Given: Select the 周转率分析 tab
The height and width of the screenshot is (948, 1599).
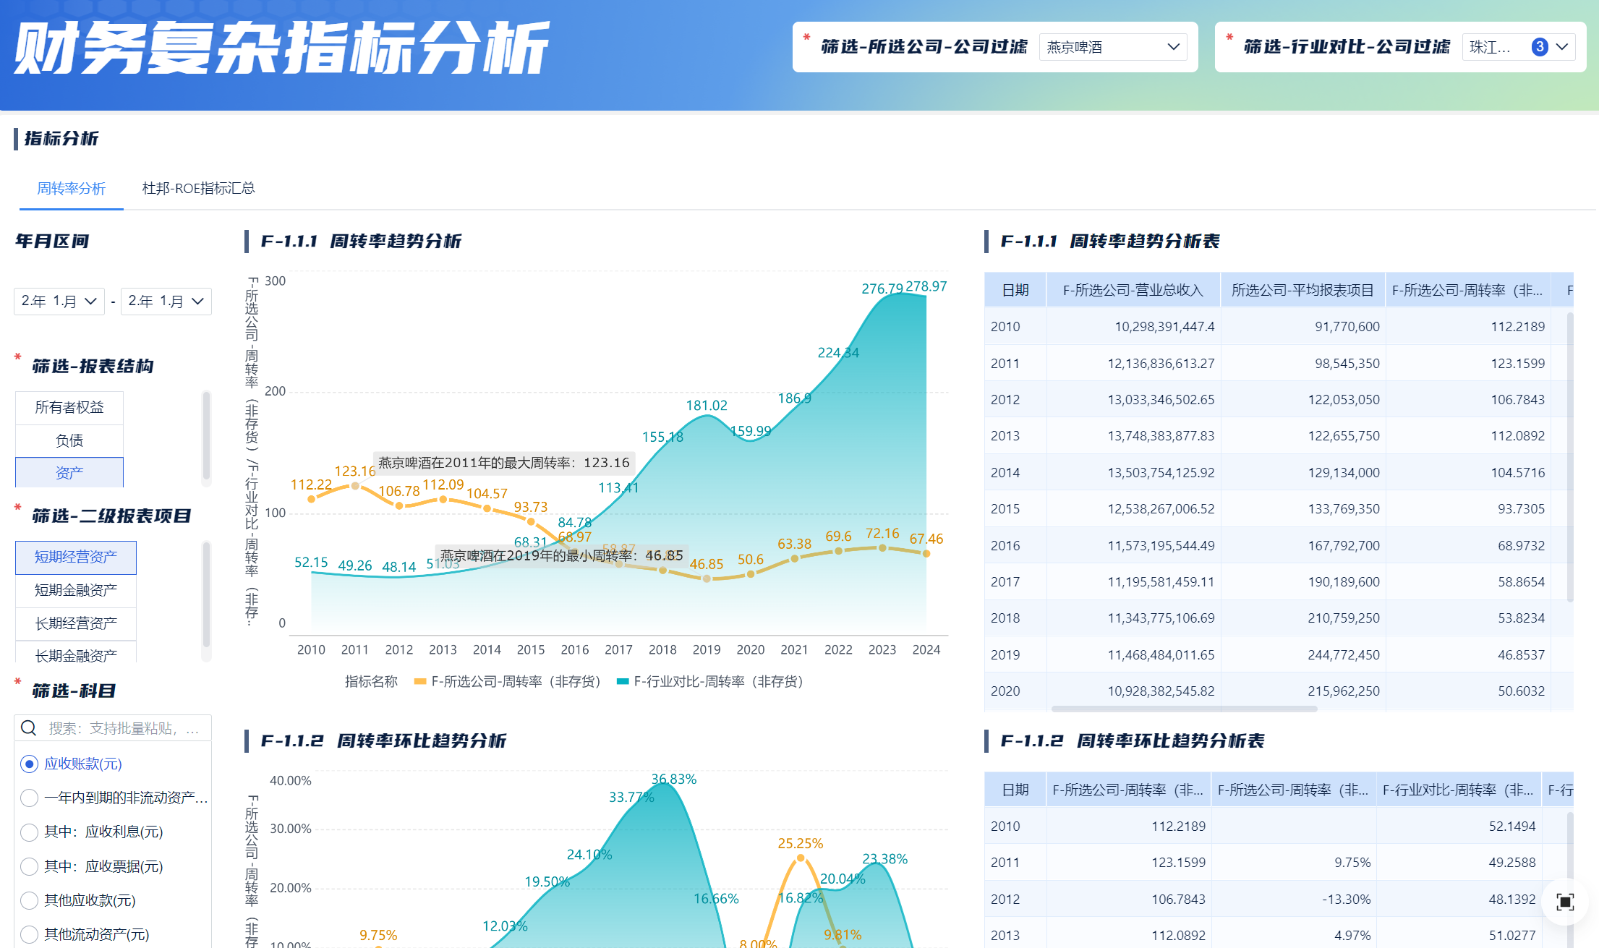Looking at the screenshot, I should 71,189.
